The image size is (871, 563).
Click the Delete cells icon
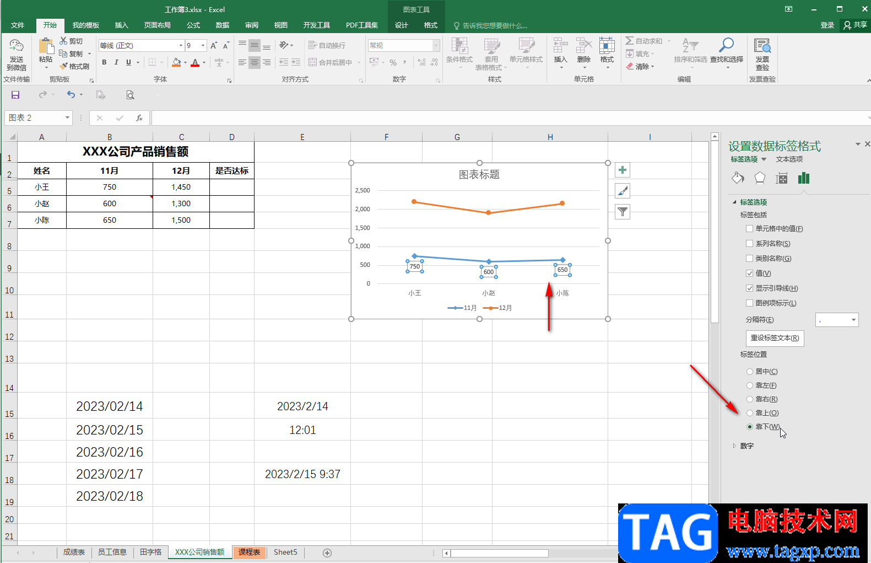[x=584, y=45]
